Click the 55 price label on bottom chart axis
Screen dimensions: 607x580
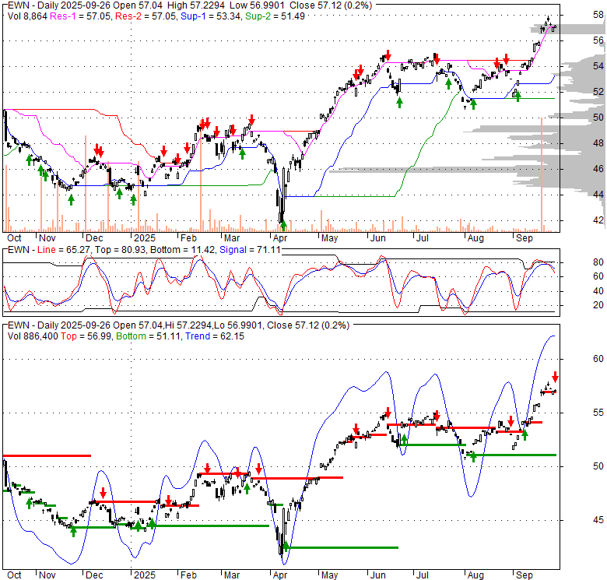click(x=598, y=413)
